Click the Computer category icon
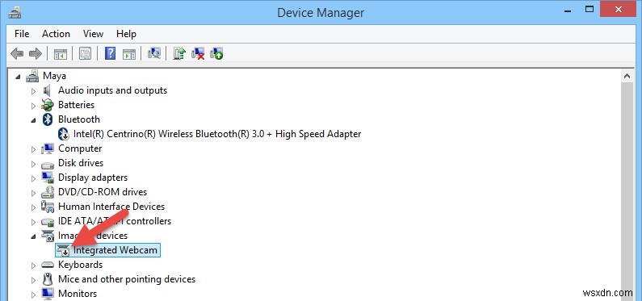 point(48,148)
